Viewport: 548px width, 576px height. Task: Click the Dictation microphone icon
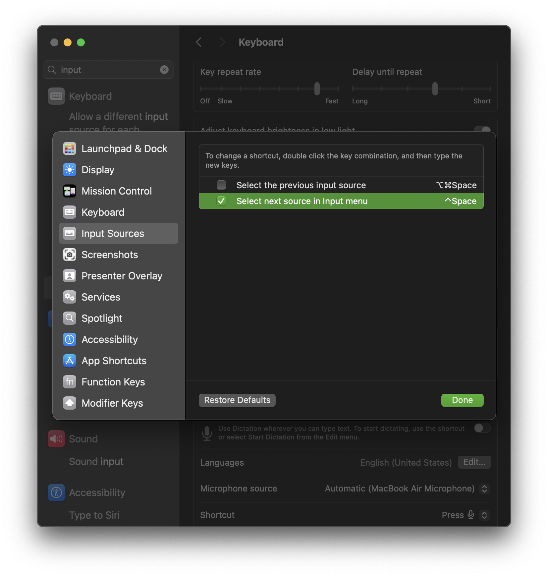(207, 433)
